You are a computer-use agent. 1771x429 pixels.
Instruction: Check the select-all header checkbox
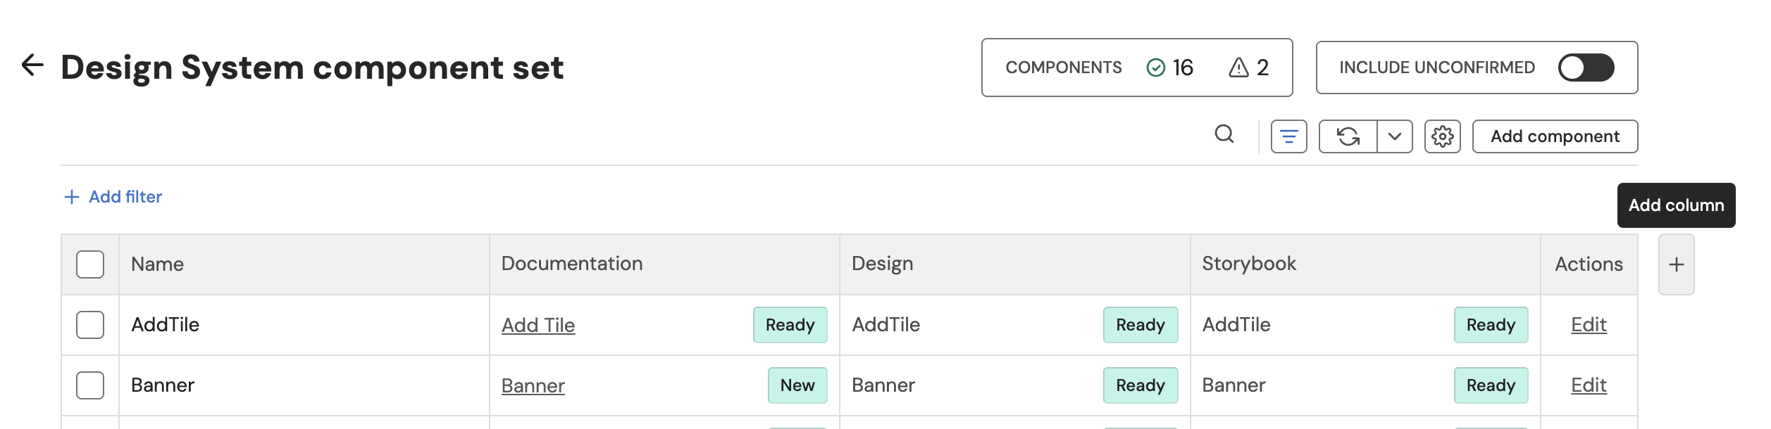90,264
